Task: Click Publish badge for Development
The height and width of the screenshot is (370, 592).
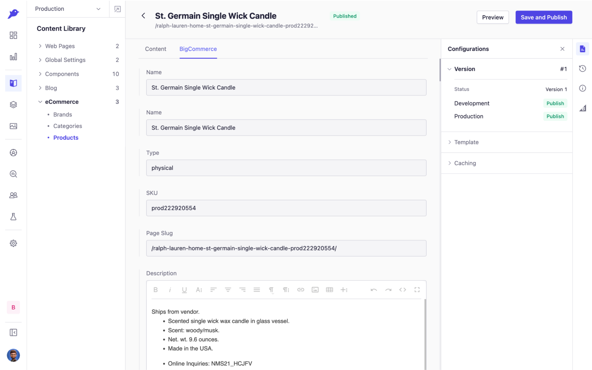Action: click(x=555, y=103)
